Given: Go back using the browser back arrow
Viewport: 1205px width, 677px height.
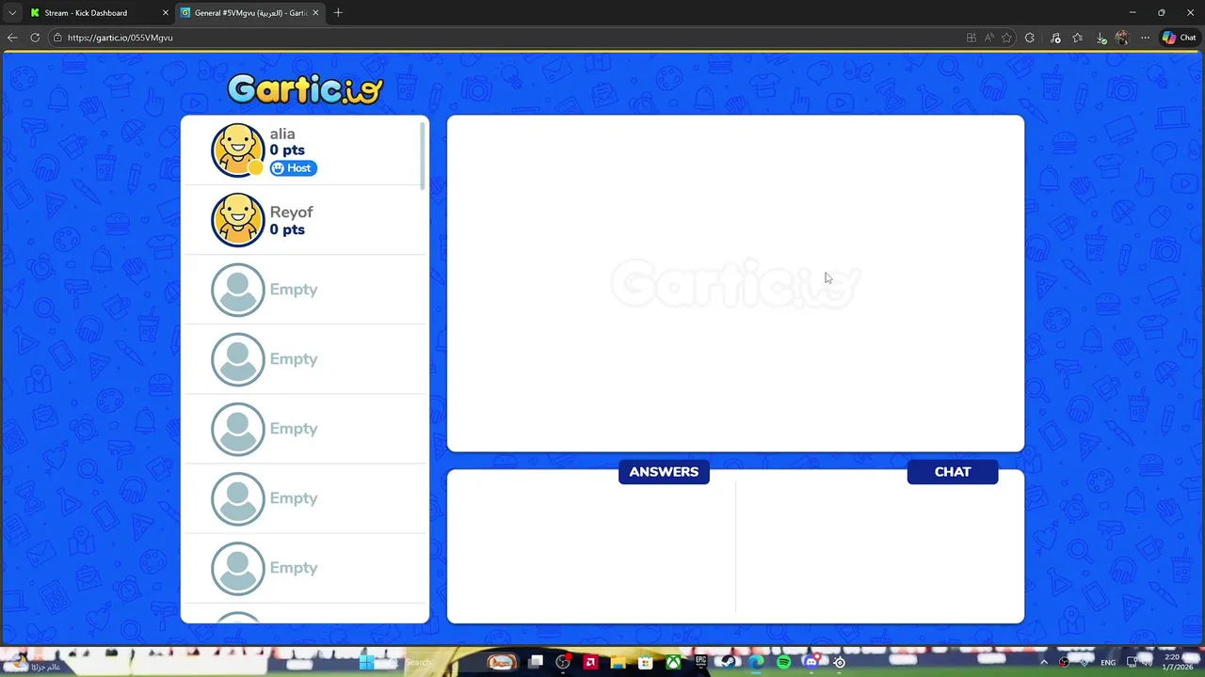Looking at the screenshot, I should coord(12,38).
